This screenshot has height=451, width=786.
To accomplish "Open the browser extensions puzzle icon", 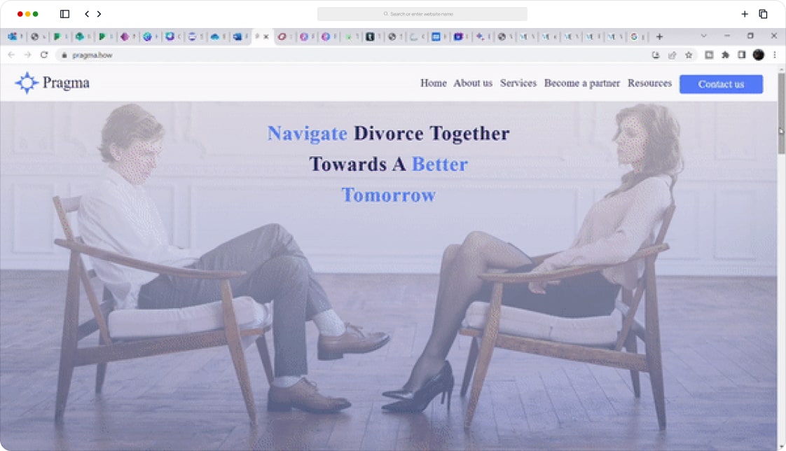I will coord(725,55).
